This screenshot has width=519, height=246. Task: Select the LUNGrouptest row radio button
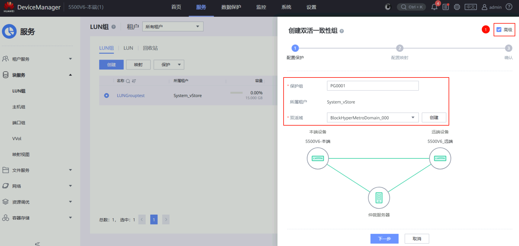106,96
